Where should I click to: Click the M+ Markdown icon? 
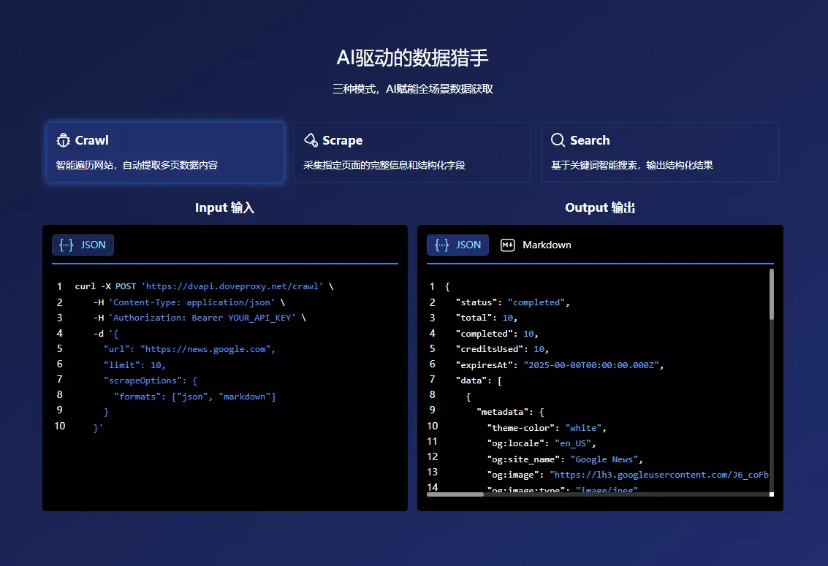pyautogui.click(x=507, y=245)
